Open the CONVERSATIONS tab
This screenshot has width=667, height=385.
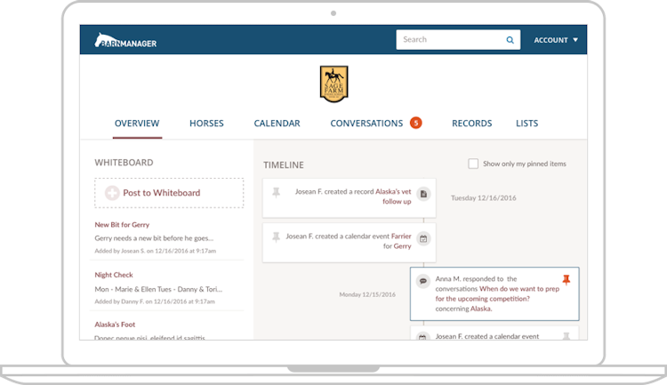[x=366, y=124]
